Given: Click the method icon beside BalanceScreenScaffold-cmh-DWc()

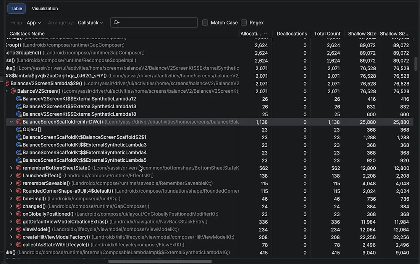Looking at the screenshot, I should pyautogui.click(x=19, y=122).
